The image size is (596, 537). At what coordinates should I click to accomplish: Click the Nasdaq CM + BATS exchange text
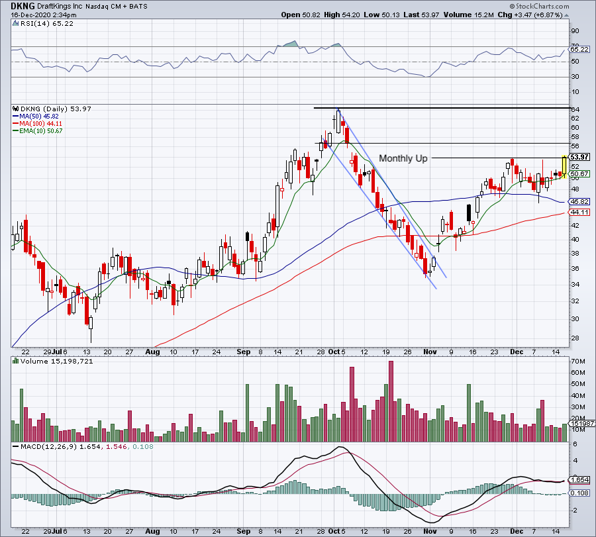pos(117,7)
